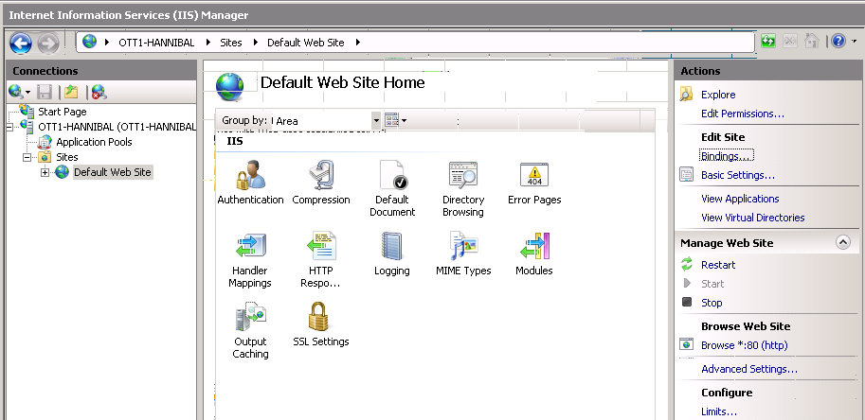Select Application Pools in the tree
The height and width of the screenshot is (420, 865).
click(x=94, y=142)
